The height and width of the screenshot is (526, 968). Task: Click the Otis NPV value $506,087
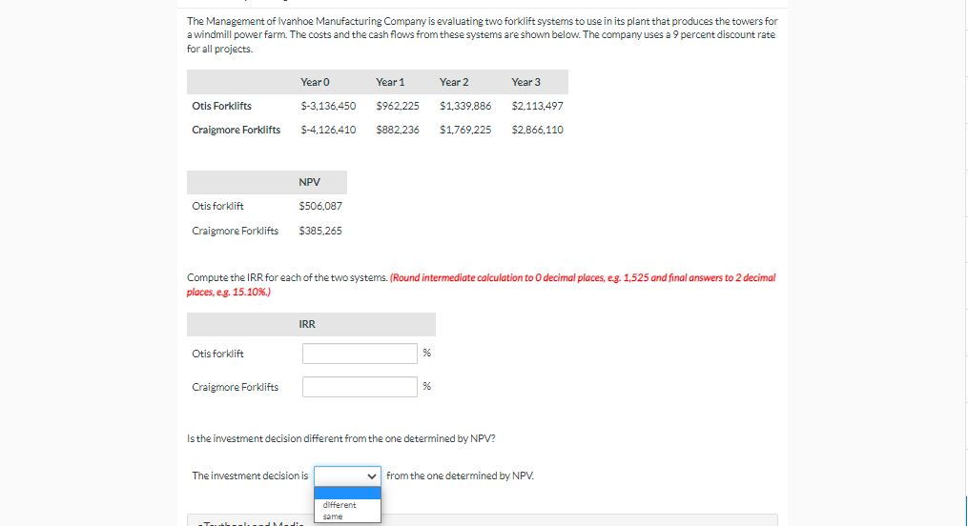pyautogui.click(x=320, y=206)
